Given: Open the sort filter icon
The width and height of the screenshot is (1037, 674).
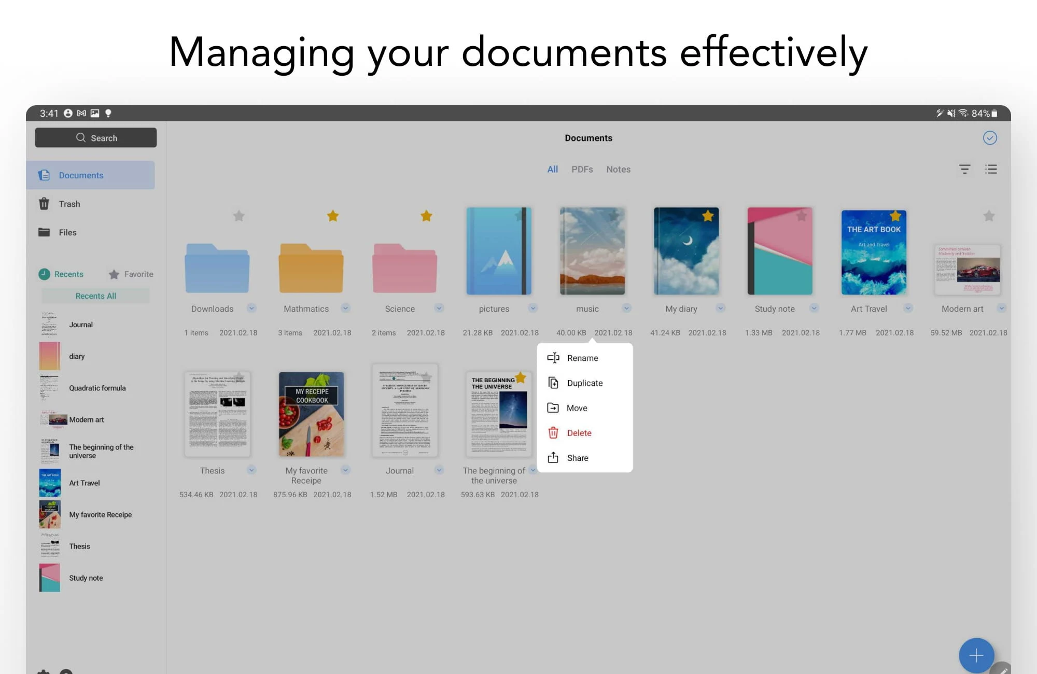Looking at the screenshot, I should (964, 169).
